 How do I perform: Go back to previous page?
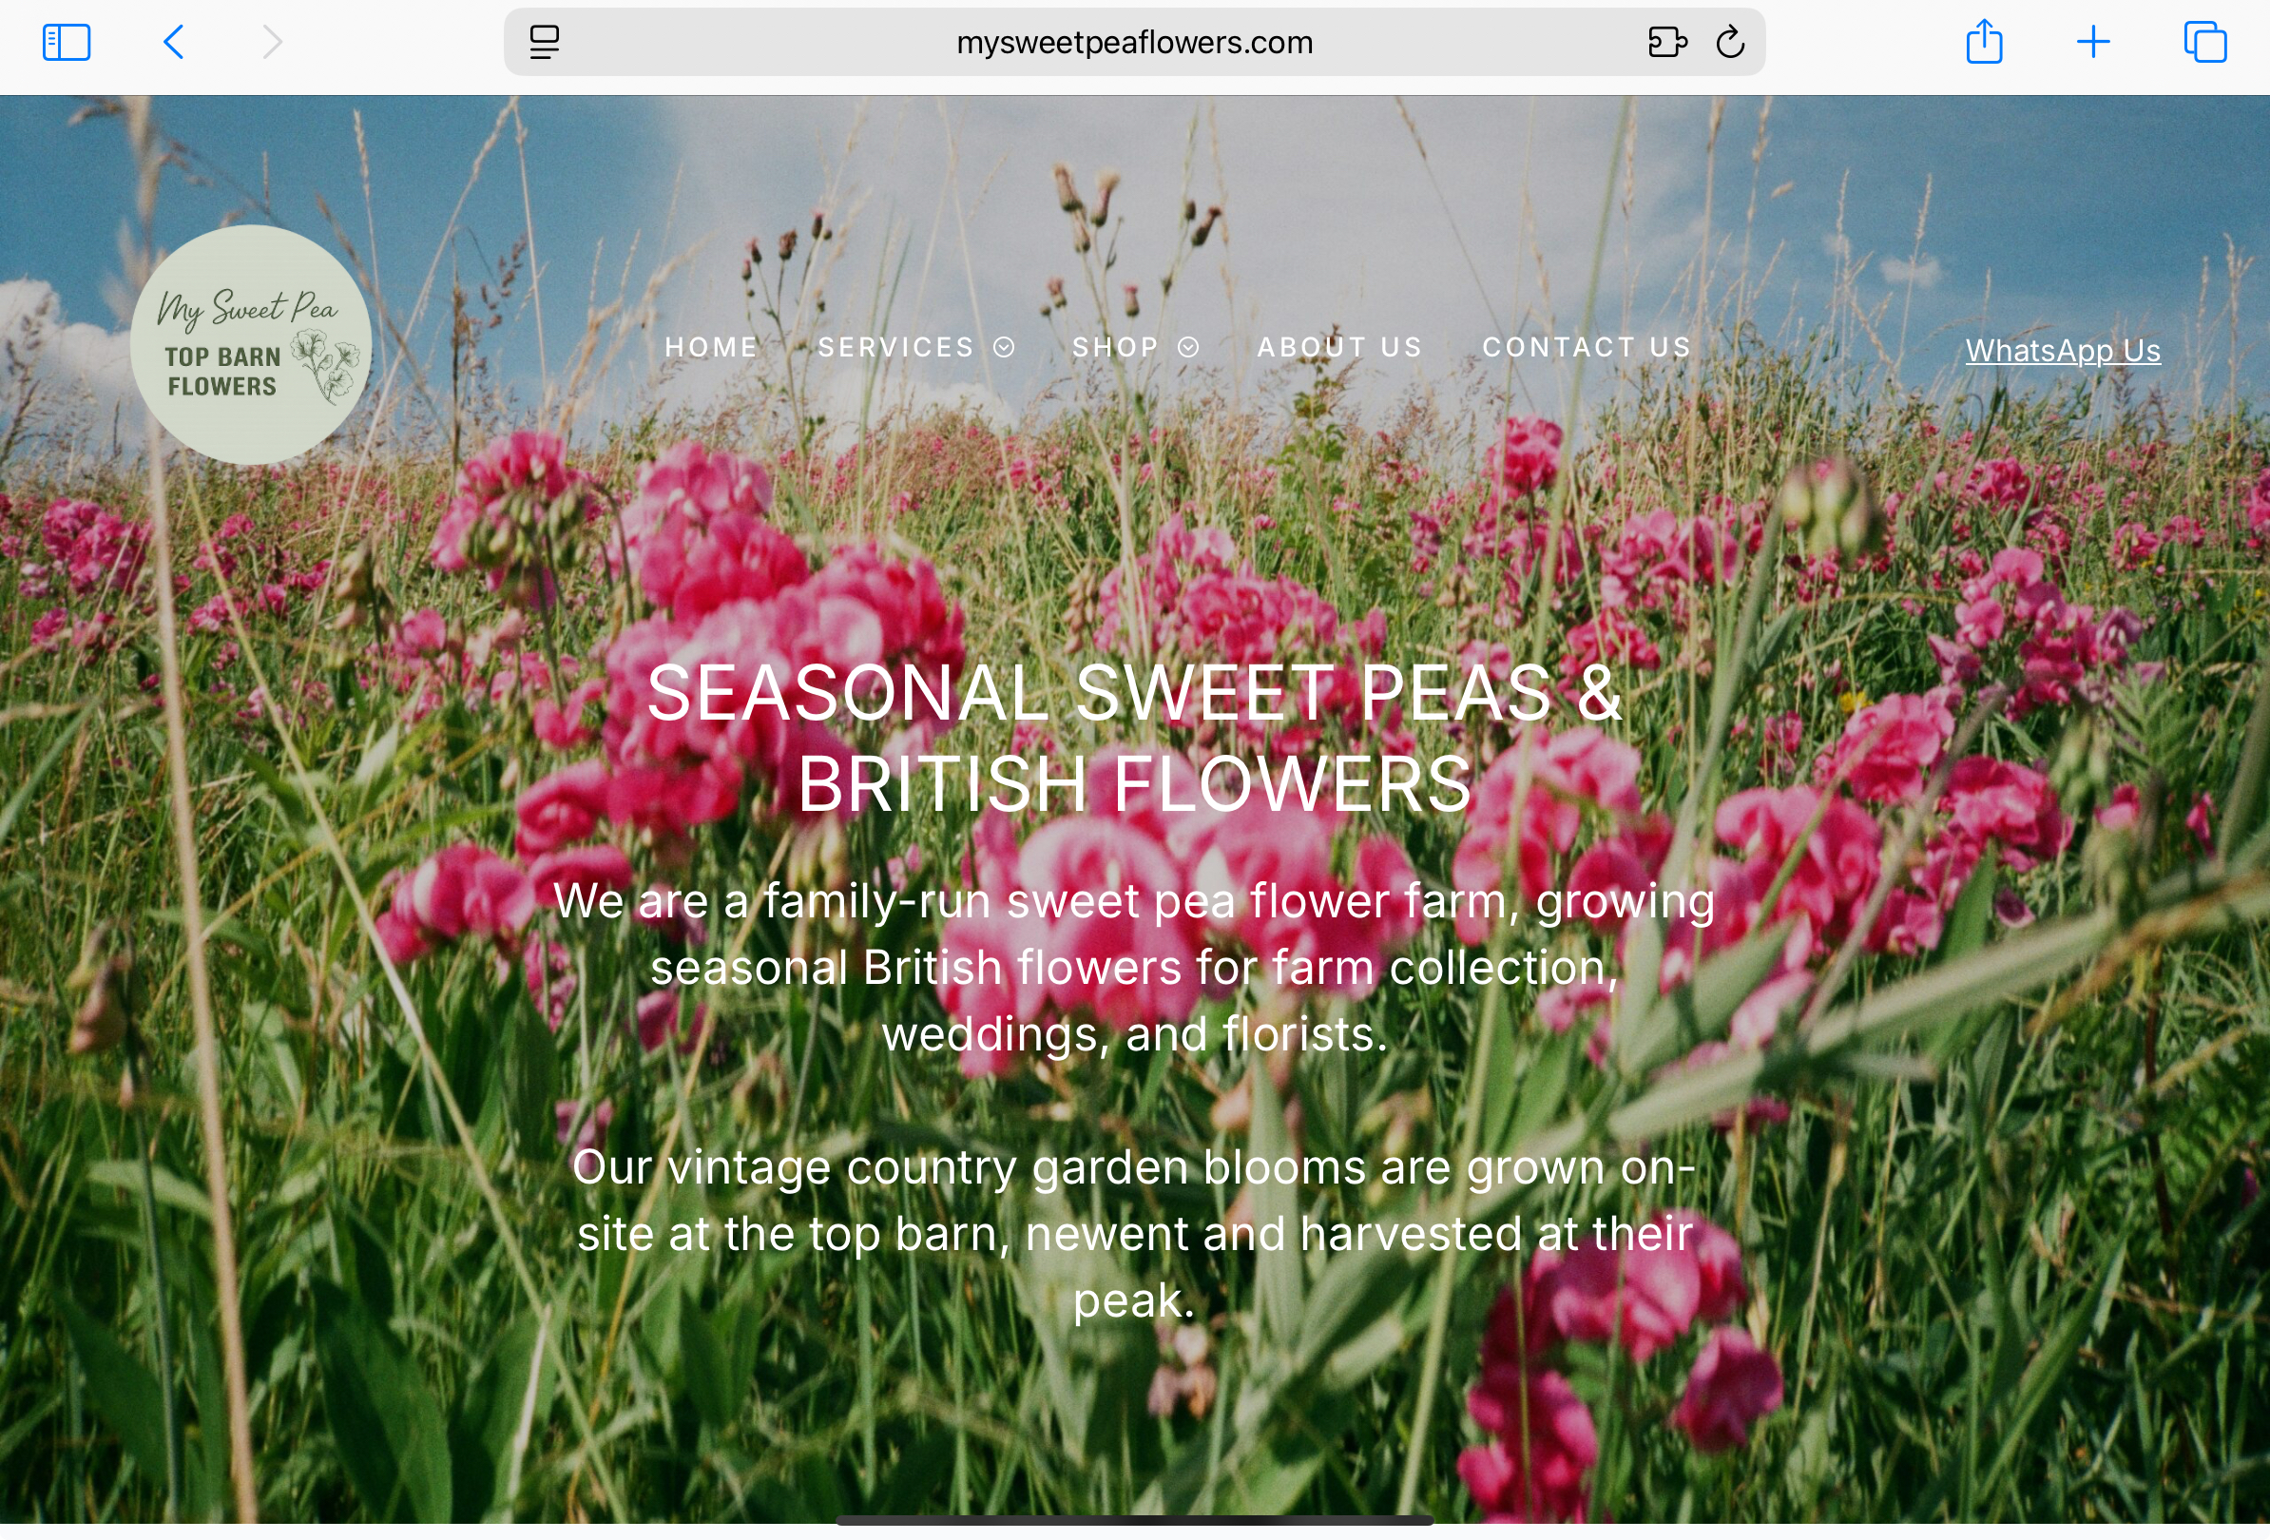tap(174, 42)
